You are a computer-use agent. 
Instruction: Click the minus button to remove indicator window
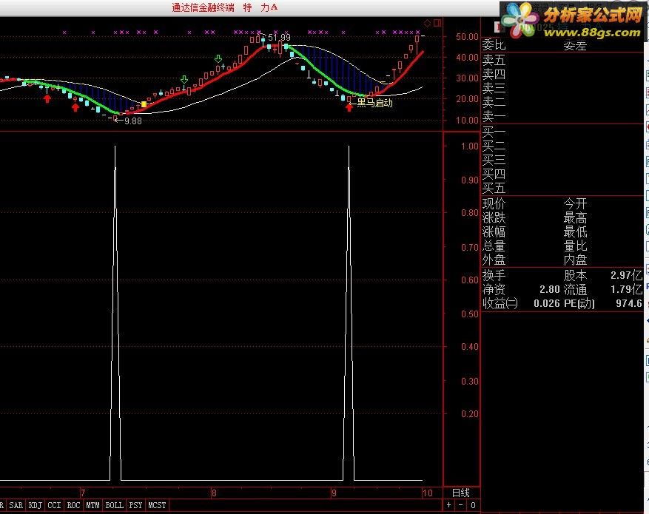[461, 505]
